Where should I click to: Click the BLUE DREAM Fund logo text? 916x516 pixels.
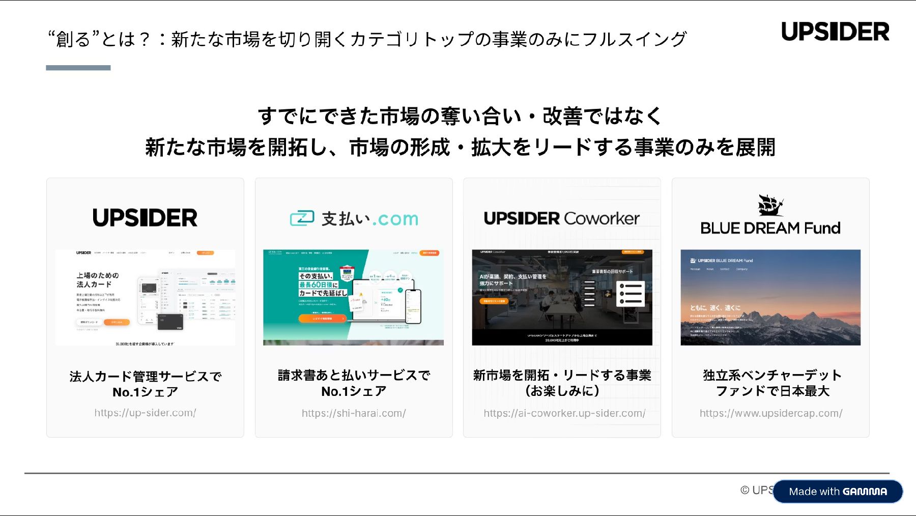coord(770,228)
